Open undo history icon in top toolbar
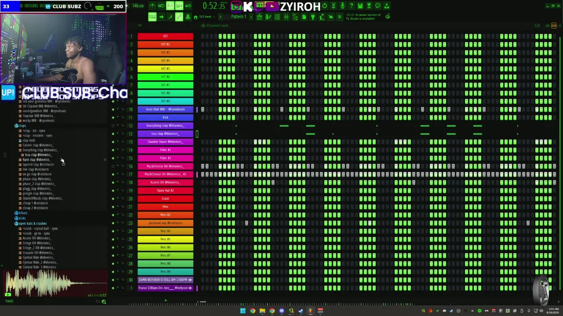The height and width of the screenshot is (316, 563). pos(325,6)
